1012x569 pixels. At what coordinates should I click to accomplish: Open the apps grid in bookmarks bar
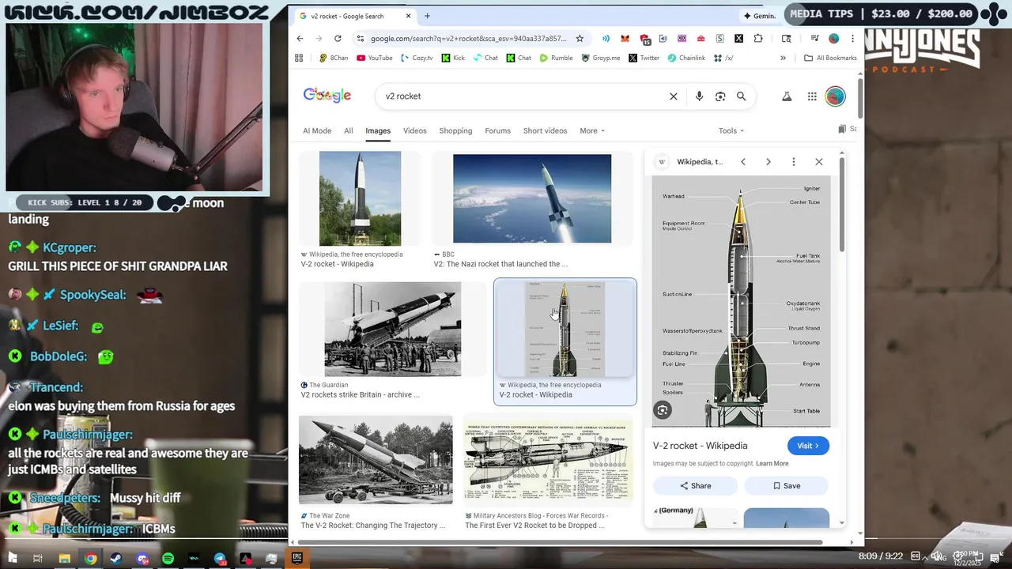click(x=299, y=58)
